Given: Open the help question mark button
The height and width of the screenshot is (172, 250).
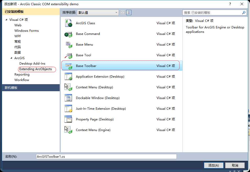Looking at the screenshot, I should (230, 4).
